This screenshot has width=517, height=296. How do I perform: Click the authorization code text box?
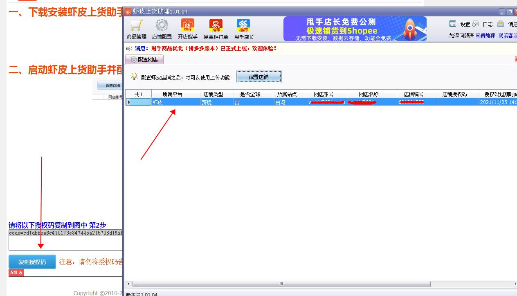65,240
